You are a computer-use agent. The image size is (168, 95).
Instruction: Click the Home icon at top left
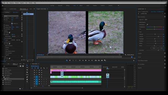tap(2, 6)
